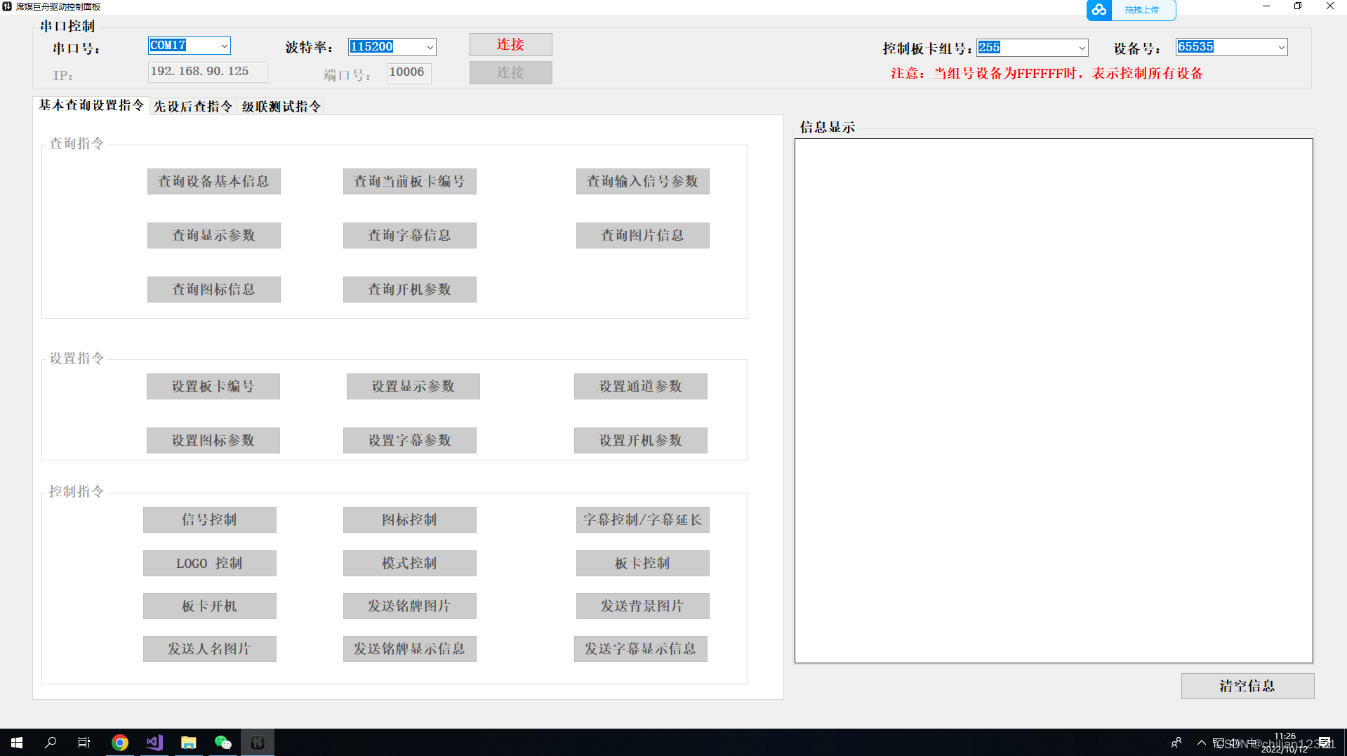Click 设置图标参数 button
Screen dimensions: 1347x756
[213, 440]
